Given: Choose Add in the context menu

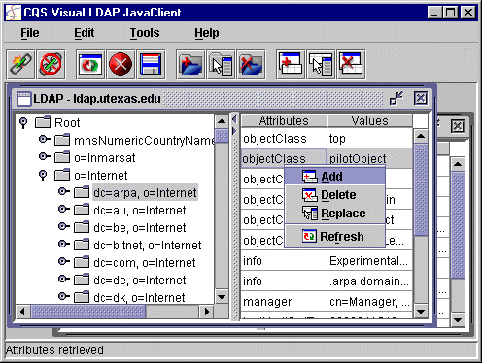Looking at the screenshot, I should (x=335, y=177).
